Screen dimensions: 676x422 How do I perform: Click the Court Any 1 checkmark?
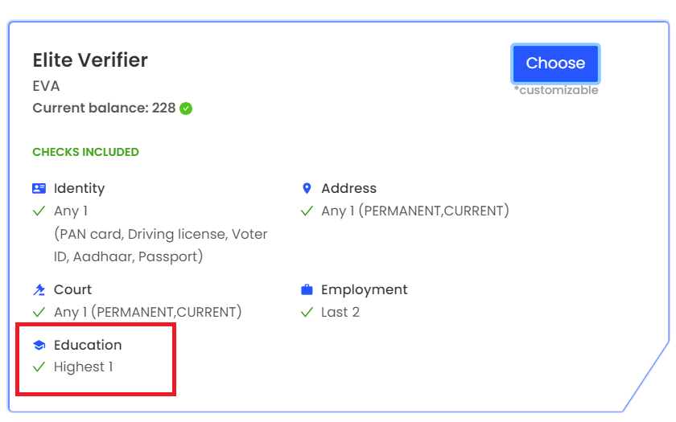point(39,312)
